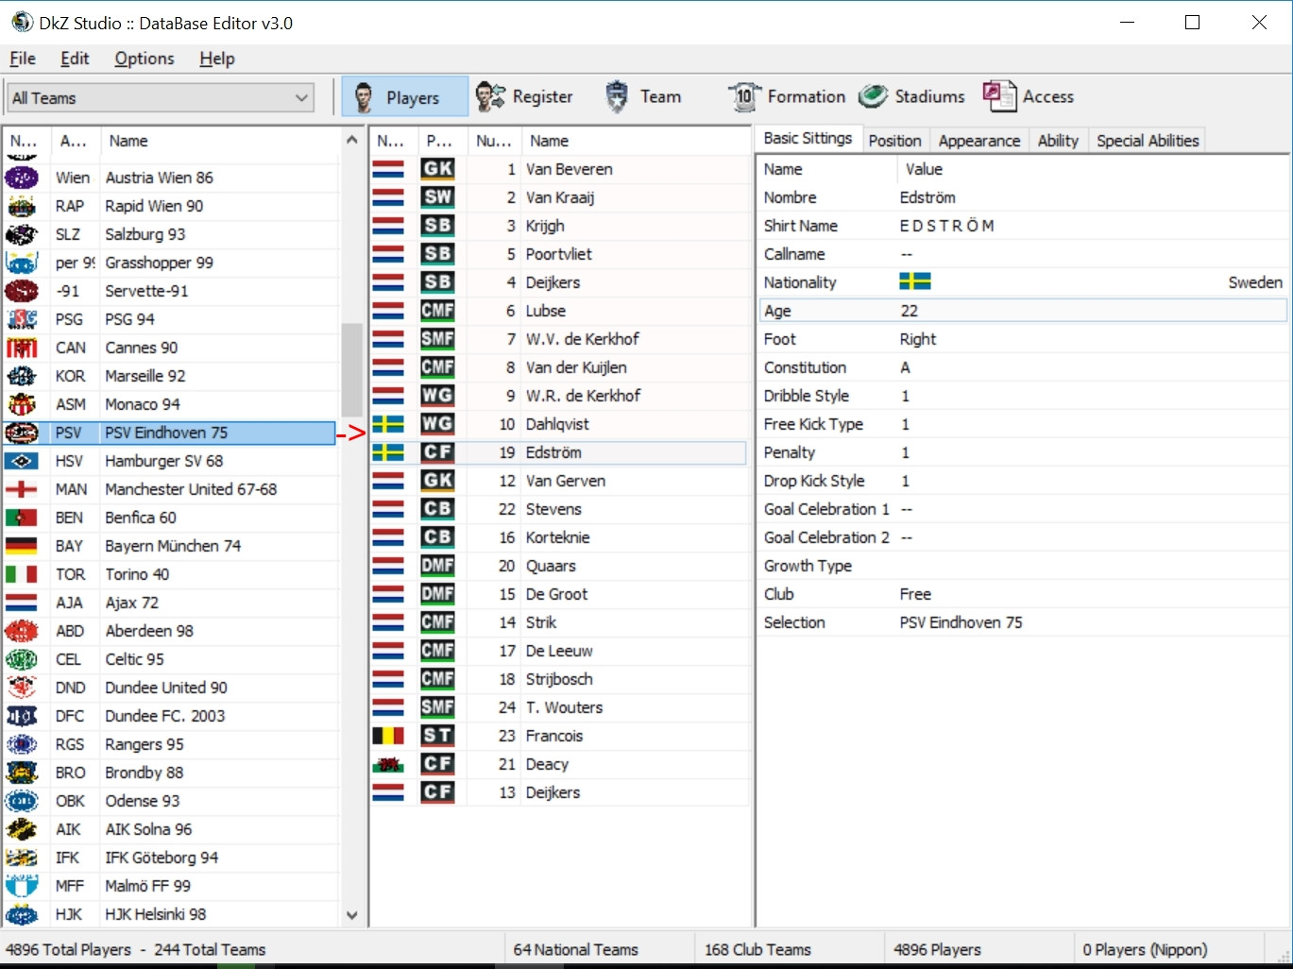Click the team list scroll-down arrow
This screenshot has width=1293, height=969.
352,914
